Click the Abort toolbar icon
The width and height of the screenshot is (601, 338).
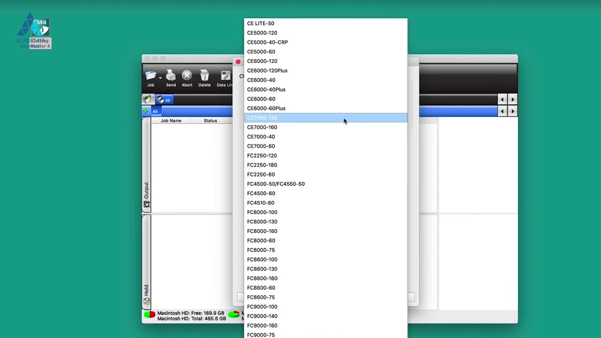point(187,76)
